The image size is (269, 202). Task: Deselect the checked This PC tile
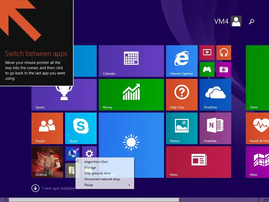tap(73, 154)
